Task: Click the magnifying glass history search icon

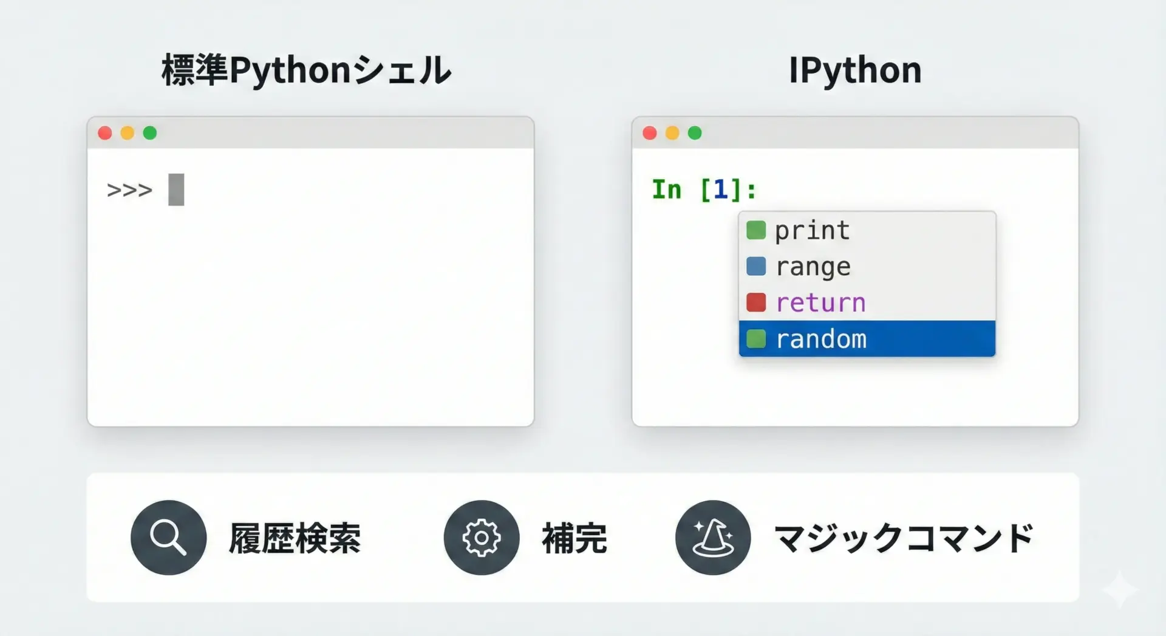Action: tap(168, 538)
